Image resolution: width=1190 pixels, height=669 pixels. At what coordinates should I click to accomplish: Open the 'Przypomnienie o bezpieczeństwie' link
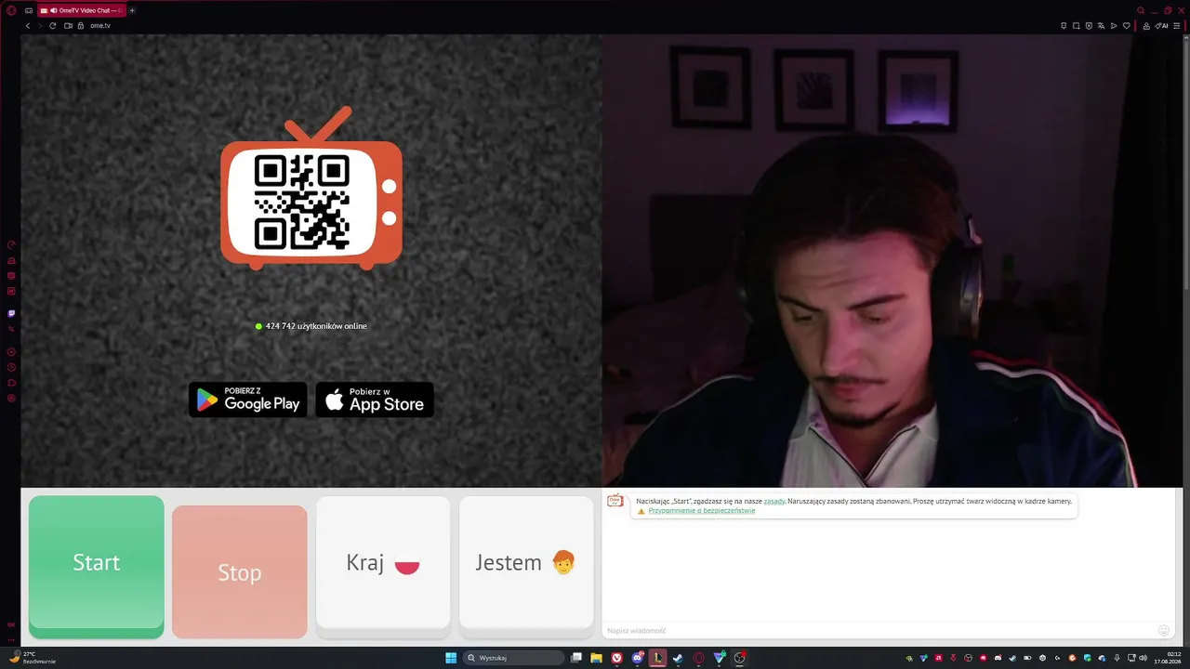(x=702, y=511)
